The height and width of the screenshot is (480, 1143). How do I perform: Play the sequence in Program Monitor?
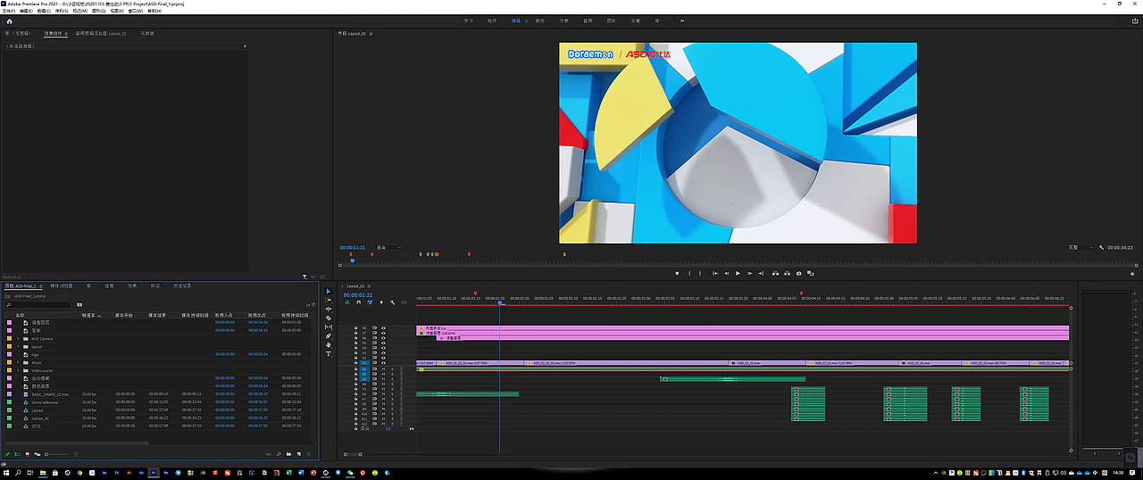click(738, 273)
